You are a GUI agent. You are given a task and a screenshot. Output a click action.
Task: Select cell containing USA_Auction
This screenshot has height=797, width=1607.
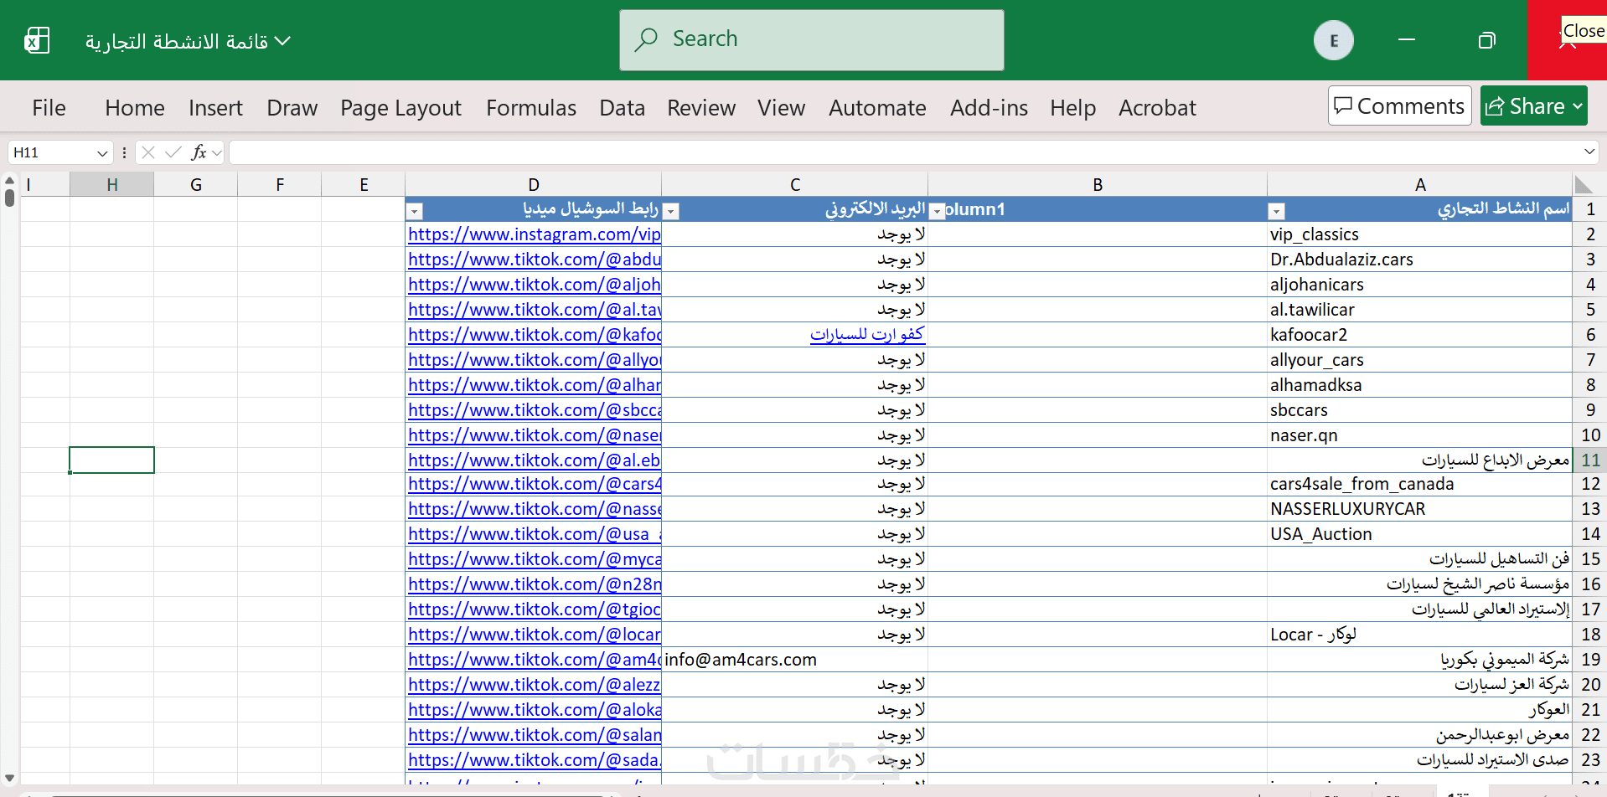[x=1419, y=534]
